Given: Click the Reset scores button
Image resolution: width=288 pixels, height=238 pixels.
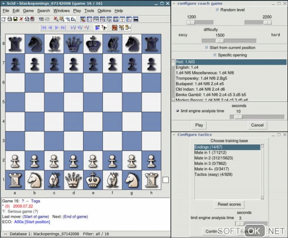Looking at the screenshot, I should click(229, 204).
